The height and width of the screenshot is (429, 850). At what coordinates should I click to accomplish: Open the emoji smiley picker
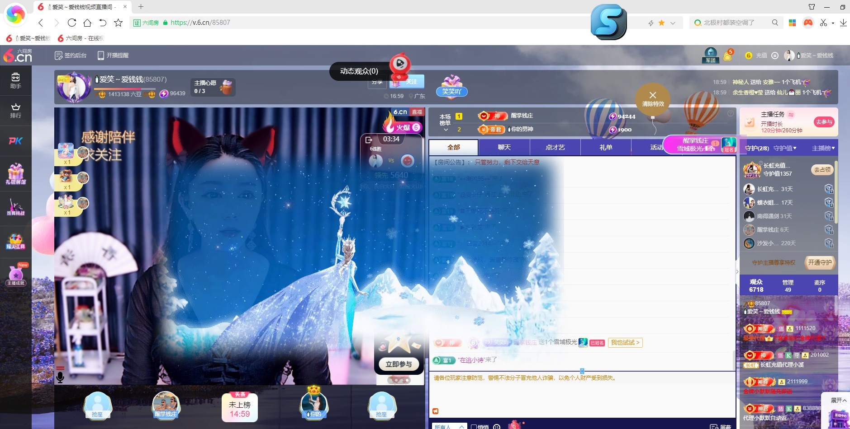click(x=497, y=427)
